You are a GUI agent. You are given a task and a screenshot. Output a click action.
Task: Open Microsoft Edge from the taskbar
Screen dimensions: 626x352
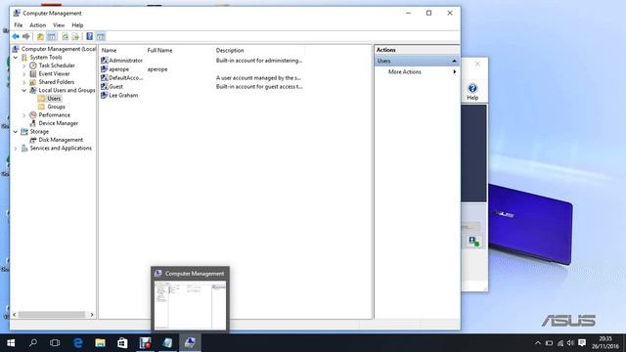tap(78, 343)
